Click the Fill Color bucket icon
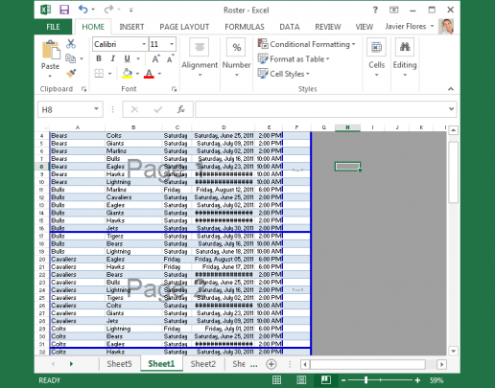Image resolution: width=495 pixels, height=388 pixels. click(128, 74)
